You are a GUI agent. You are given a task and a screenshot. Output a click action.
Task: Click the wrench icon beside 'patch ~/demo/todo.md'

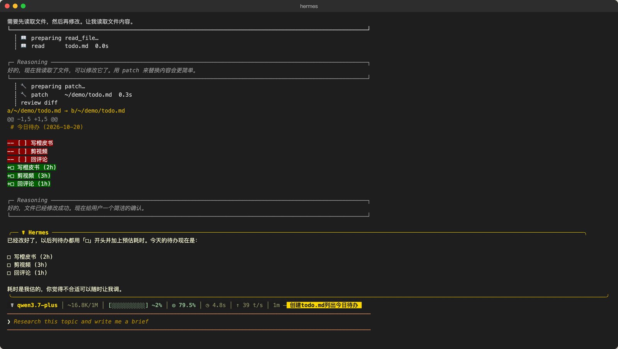point(24,95)
